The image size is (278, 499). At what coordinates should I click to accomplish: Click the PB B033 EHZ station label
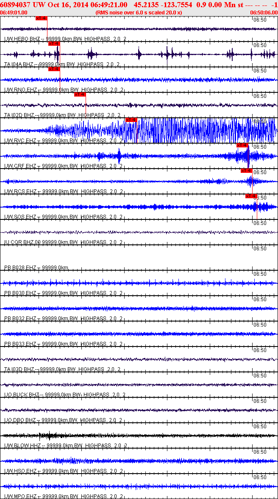(64, 344)
